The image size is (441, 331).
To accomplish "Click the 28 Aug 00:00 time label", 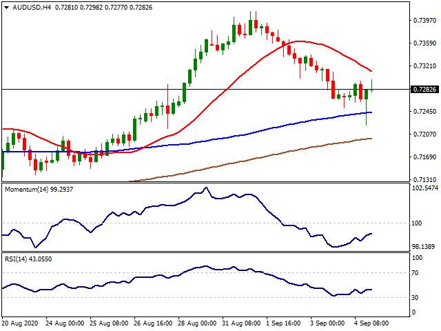I will pyautogui.click(x=197, y=323).
